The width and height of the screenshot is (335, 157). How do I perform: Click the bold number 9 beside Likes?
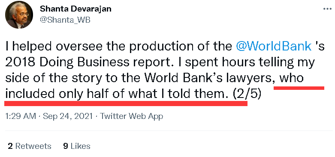point(66,146)
